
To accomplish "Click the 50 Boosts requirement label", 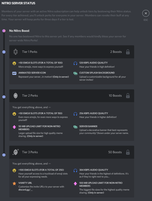I will [115, 152].
